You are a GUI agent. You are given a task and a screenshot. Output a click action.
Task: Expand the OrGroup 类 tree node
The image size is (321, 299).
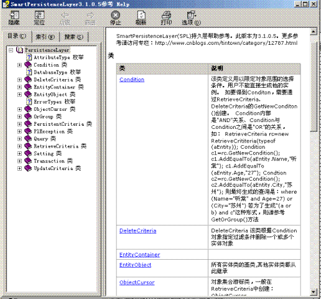click(19, 116)
